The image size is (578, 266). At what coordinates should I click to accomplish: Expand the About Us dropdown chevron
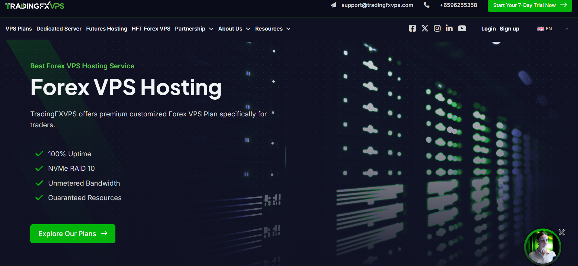248,29
